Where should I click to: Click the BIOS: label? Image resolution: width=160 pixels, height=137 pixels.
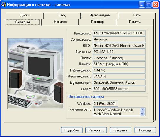pyautogui.click(x=87, y=46)
